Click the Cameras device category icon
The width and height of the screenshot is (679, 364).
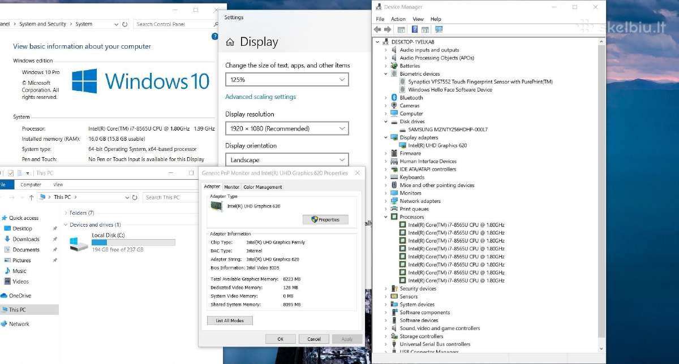[394, 106]
